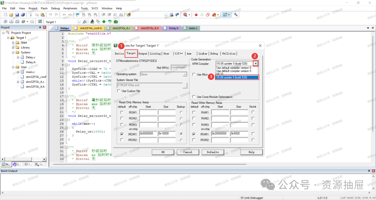Open the Pack Installer icon
Image resolution: width=376 pixels, height=200 pixels.
coord(116,22)
